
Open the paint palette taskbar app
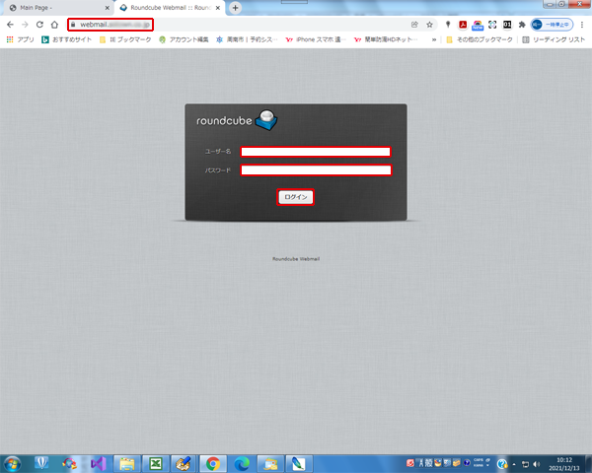[184, 463]
